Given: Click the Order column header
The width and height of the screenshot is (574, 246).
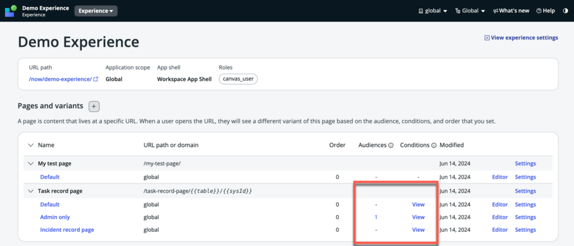Looking at the screenshot, I should [337, 145].
